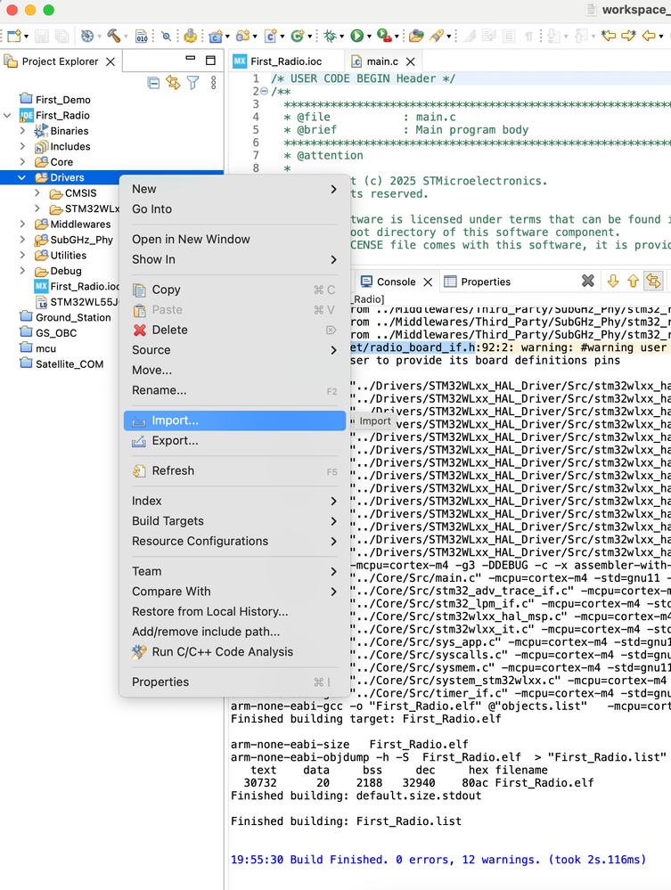This screenshot has width=671, height=890.
Task: Open Project Explorer filter icon
Action: pos(193,83)
